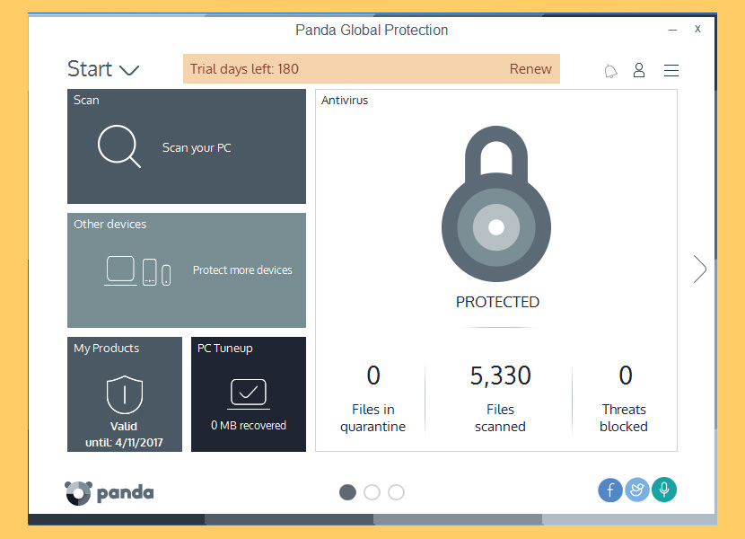Expand the Start dropdown menu
Image resolution: width=745 pixels, height=539 pixels.
click(x=103, y=69)
